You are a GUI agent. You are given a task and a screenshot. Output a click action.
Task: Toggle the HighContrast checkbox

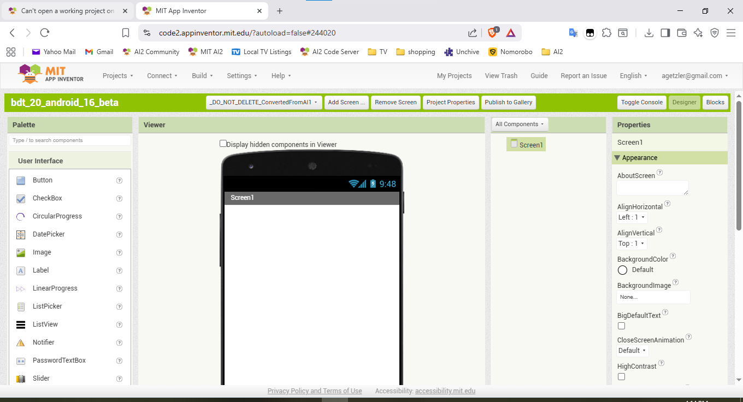pyautogui.click(x=621, y=377)
